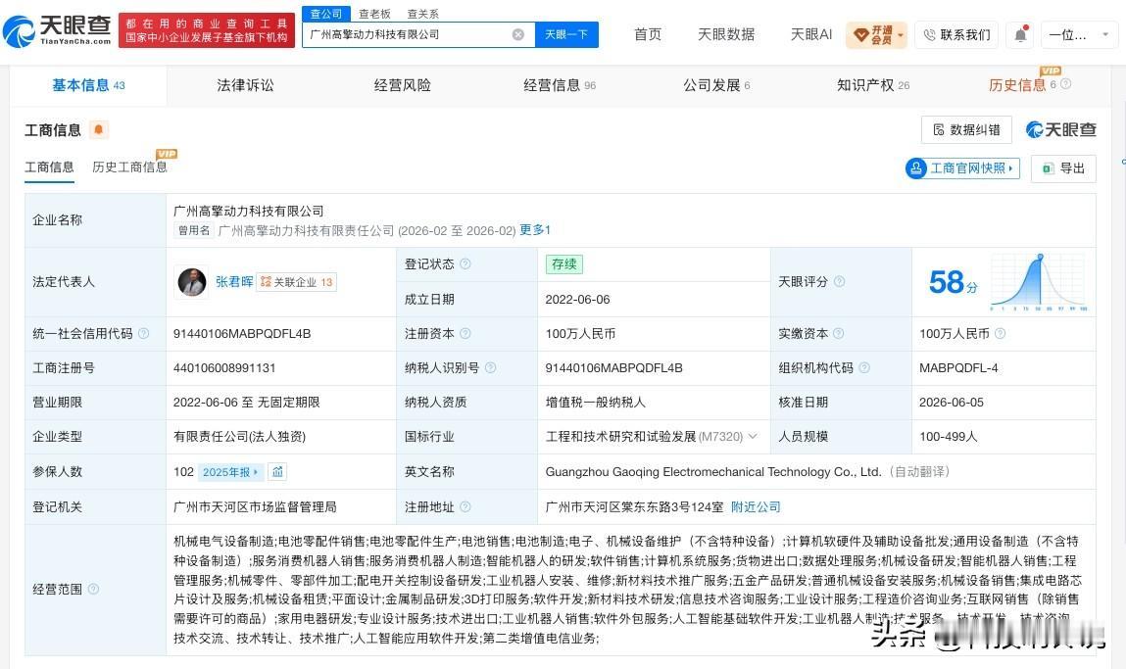This screenshot has height=669, width=1126.
Task: Open 开通会员 VIP dropdown
Action: (x=877, y=34)
